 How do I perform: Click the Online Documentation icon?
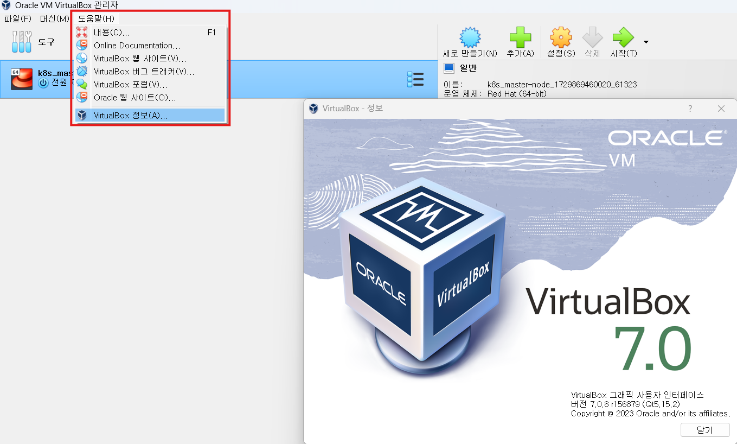[82, 46]
